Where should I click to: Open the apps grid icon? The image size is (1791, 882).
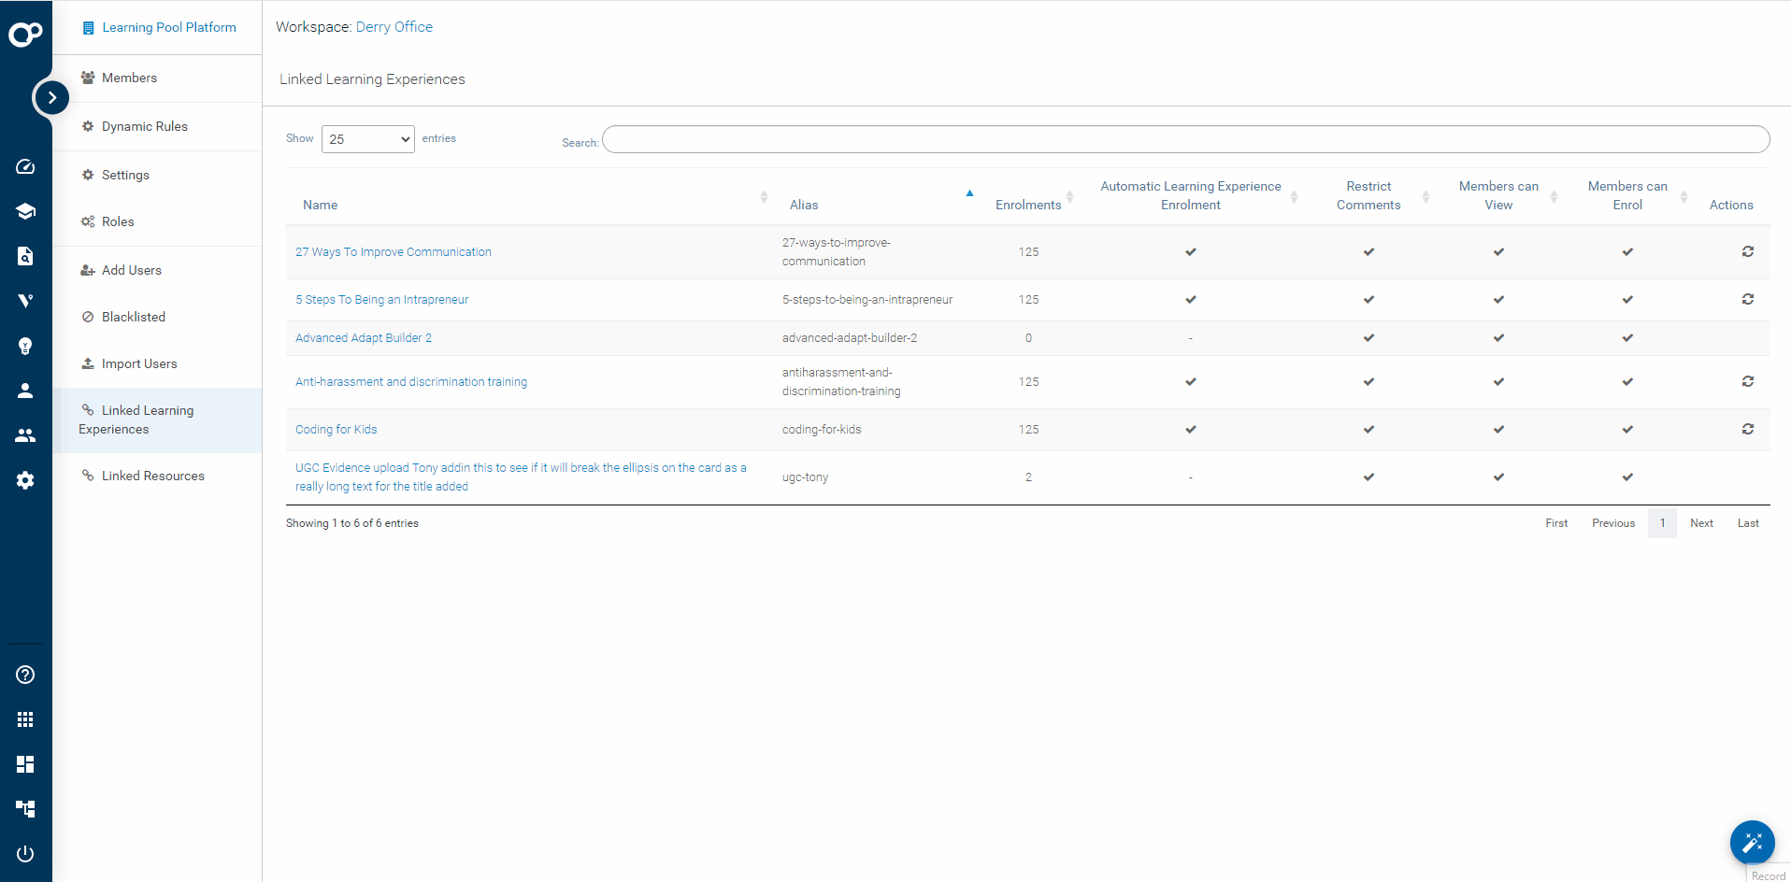[25, 719]
